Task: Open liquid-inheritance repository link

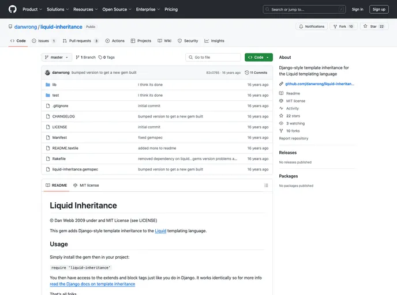Action: coord(61,27)
